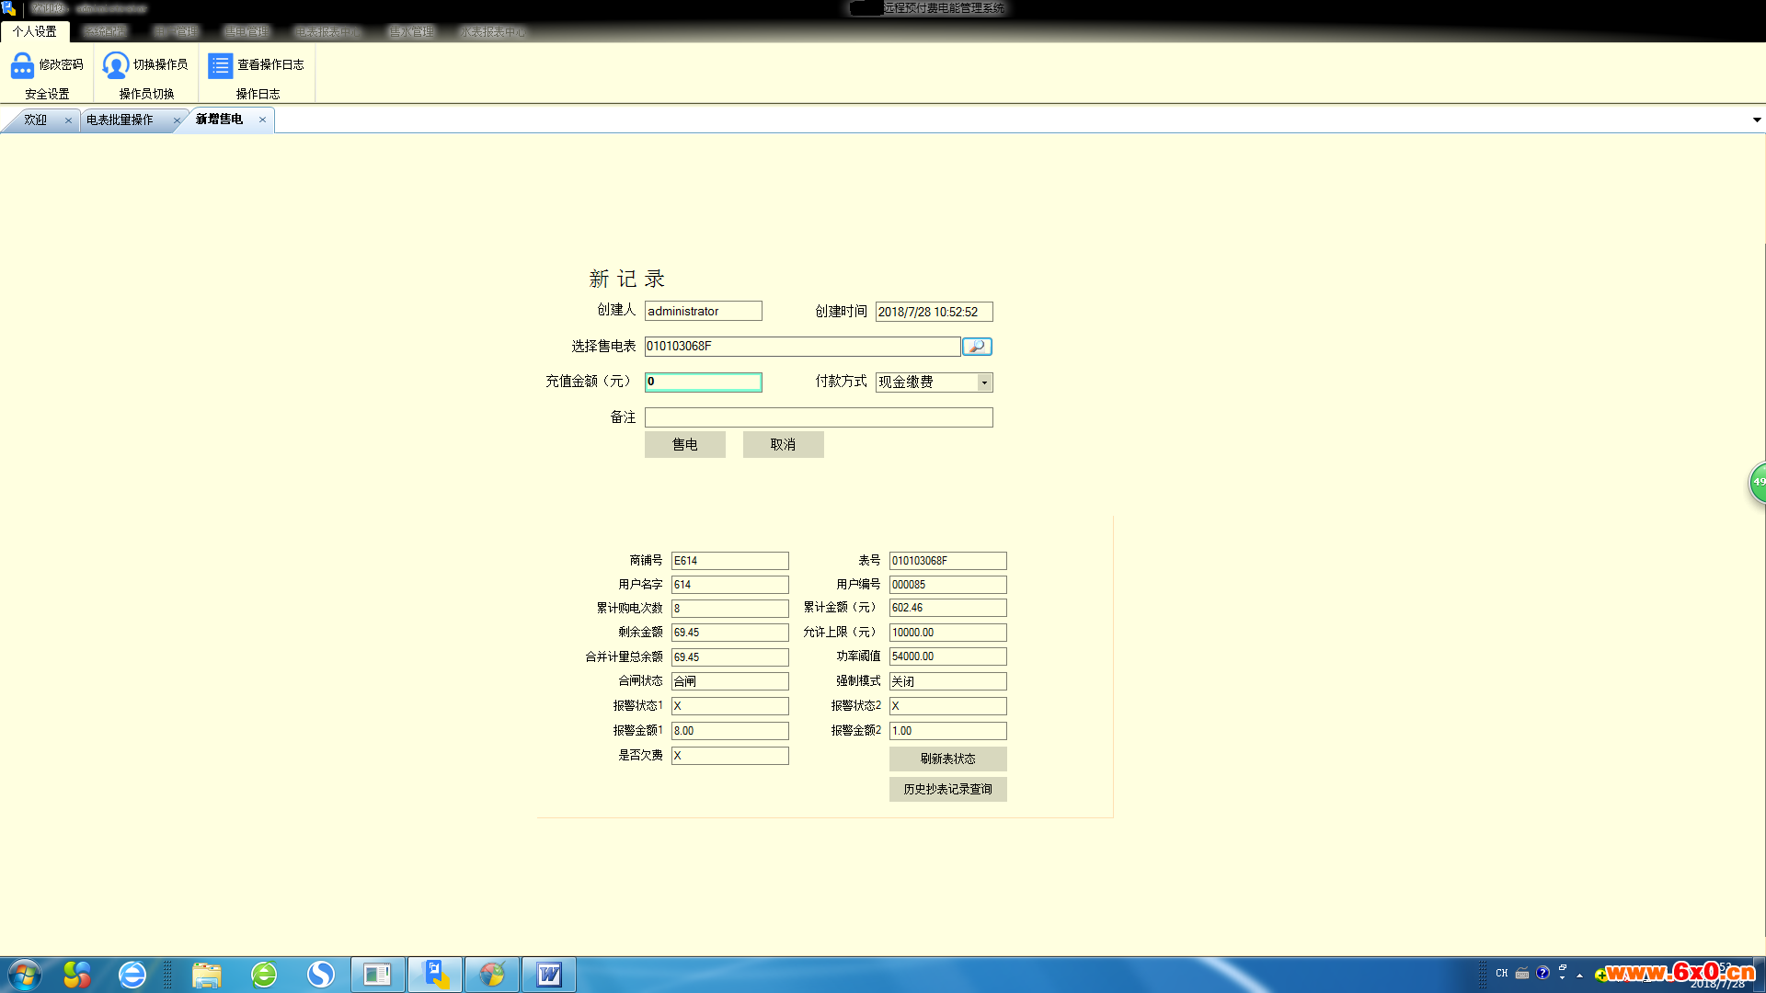The image size is (1766, 993).
Task: Open green 360 browser taskbar icon
Action: tap(264, 975)
